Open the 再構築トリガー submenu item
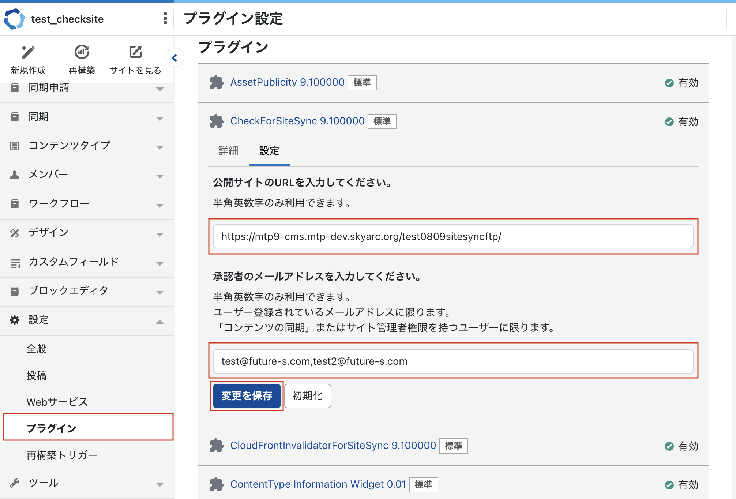 click(62, 455)
